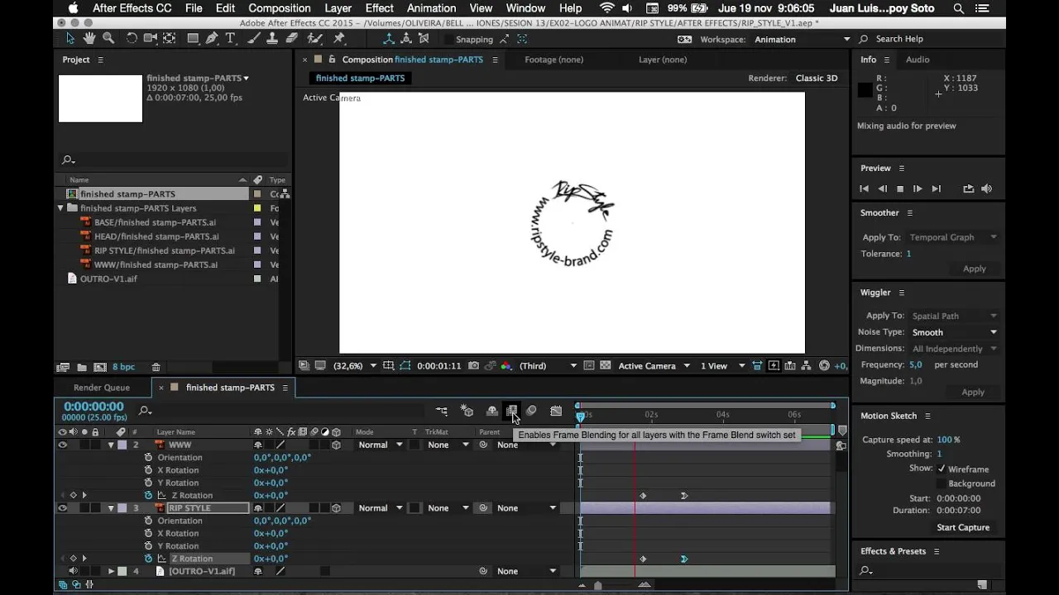
Task: Open the Workspace Animation dropdown
Action: point(802,39)
